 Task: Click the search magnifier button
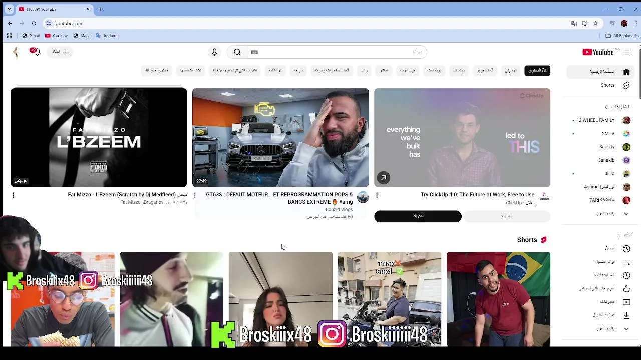tap(237, 52)
